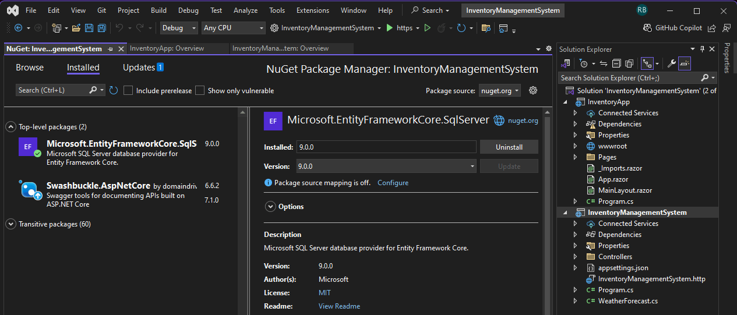Check Show only vulnerable option
Viewport: 737px width, 315px height.
[x=200, y=90]
